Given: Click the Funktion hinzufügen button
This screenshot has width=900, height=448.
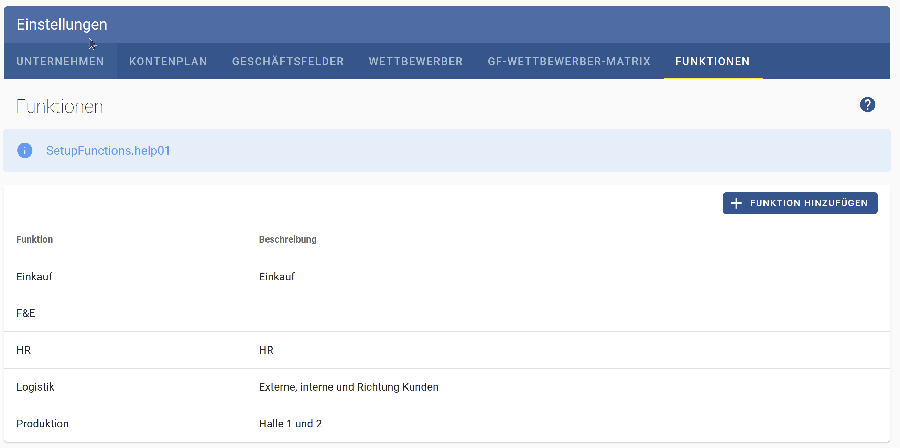Looking at the screenshot, I should coord(800,203).
